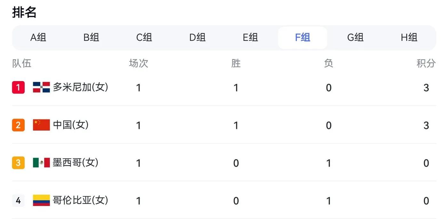Open the 中国(女) team link
Viewport: 448px width, 219px height.
click(71, 125)
